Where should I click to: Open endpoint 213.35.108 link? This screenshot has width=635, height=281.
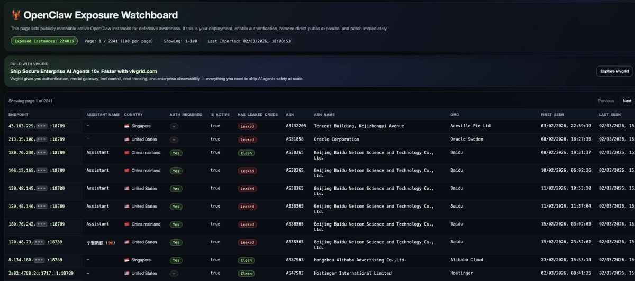click(37, 139)
